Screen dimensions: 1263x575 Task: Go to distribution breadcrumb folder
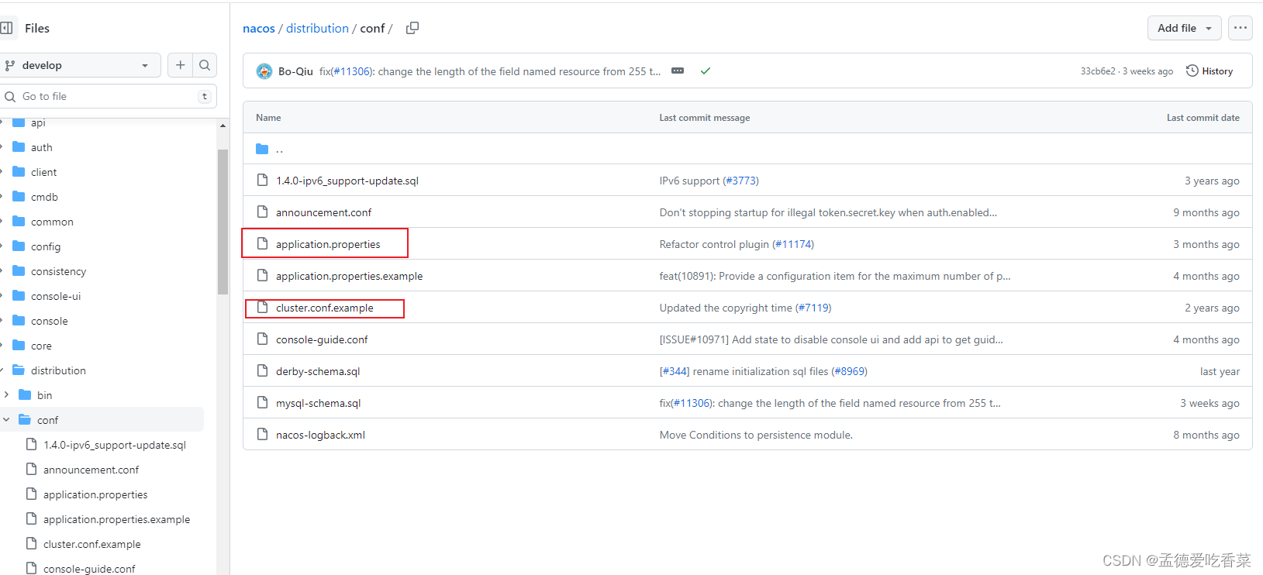click(317, 28)
